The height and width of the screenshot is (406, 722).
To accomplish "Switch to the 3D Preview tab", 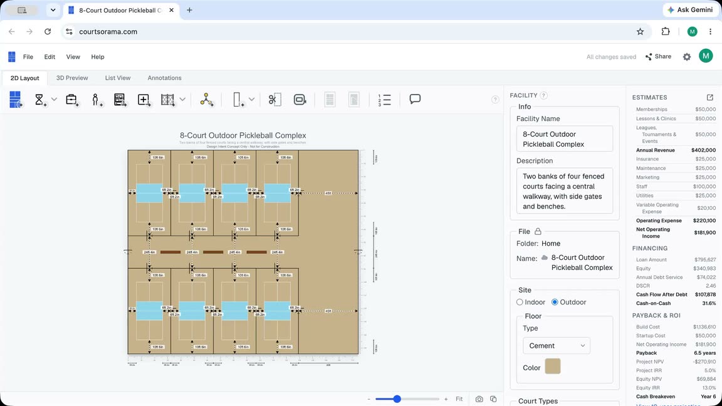I will click(72, 78).
